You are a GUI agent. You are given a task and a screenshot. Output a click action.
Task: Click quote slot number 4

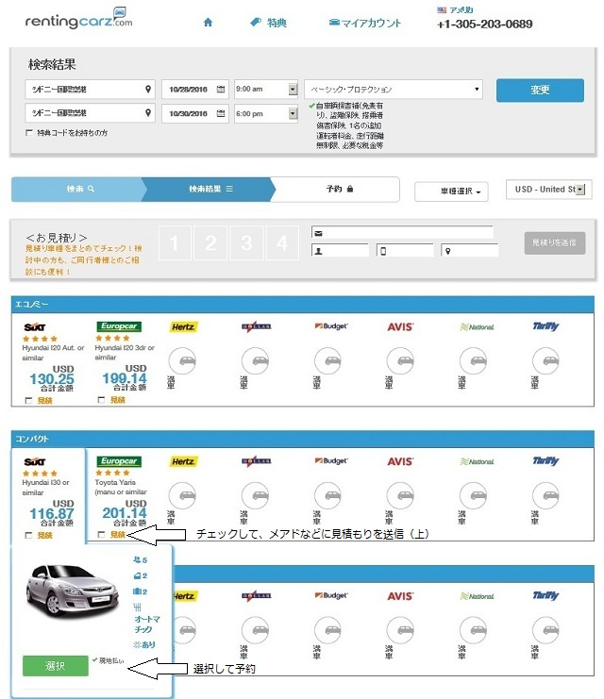282,243
